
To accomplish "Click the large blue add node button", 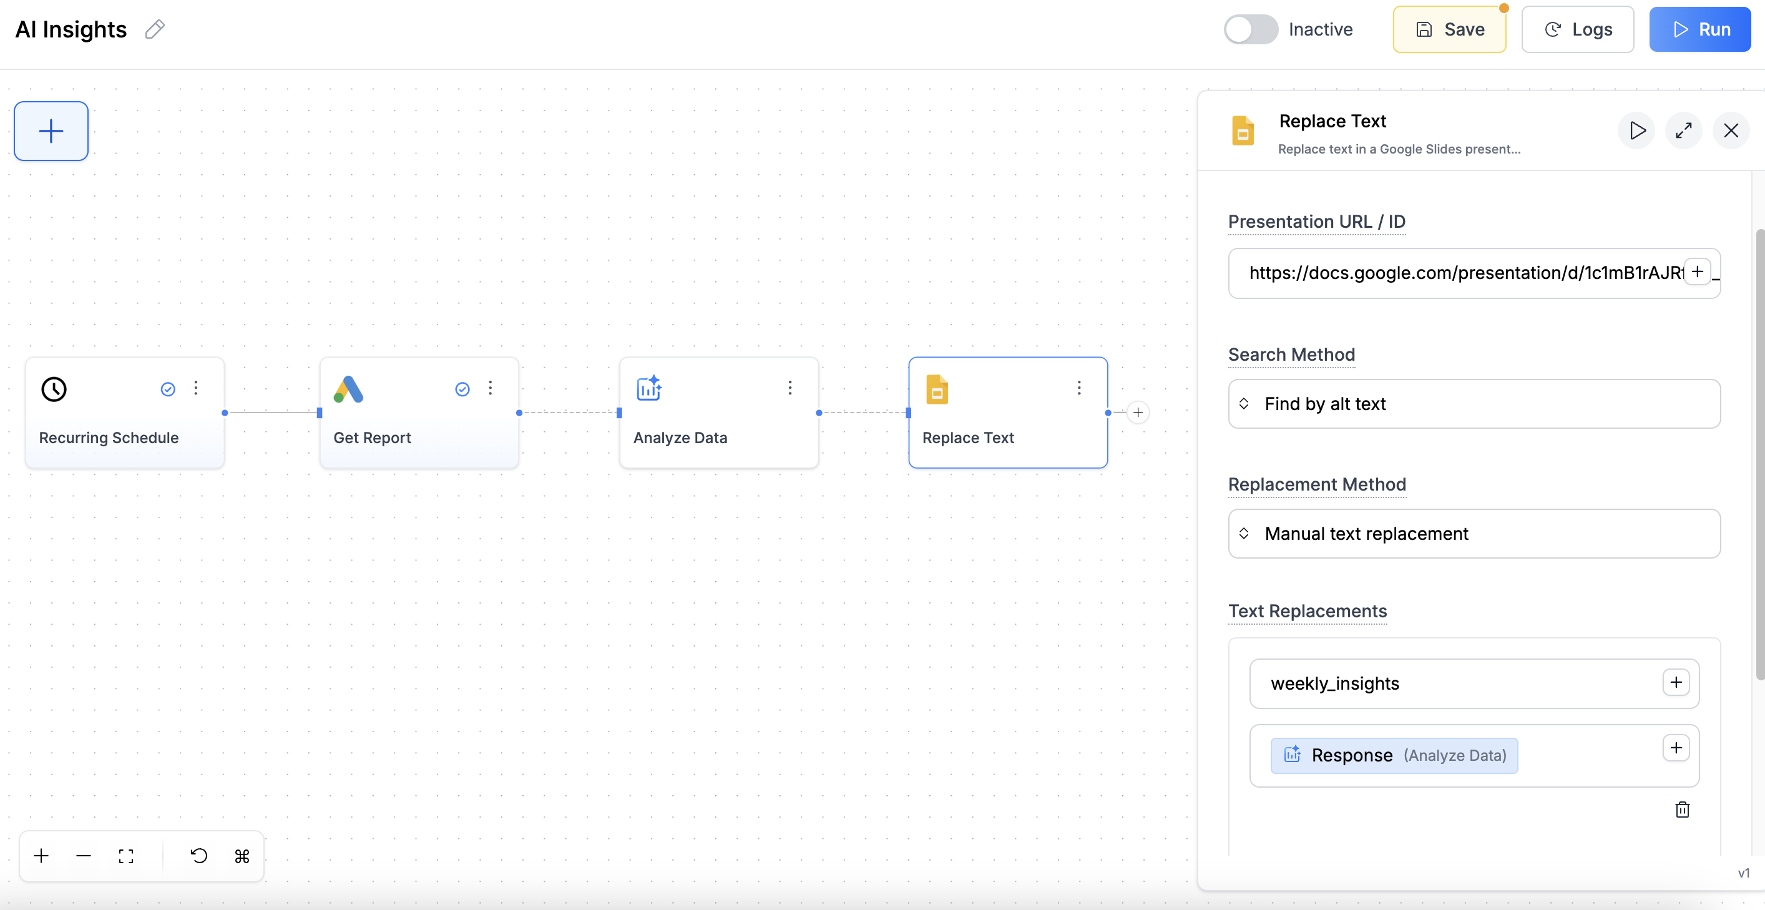I will [x=51, y=131].
